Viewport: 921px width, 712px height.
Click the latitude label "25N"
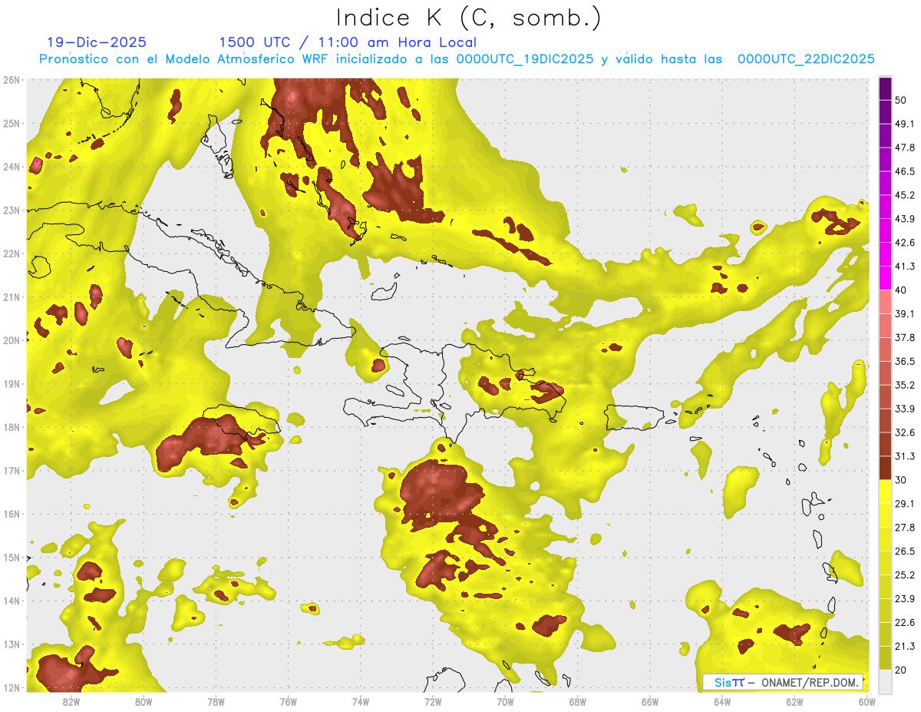pos(12,123)
